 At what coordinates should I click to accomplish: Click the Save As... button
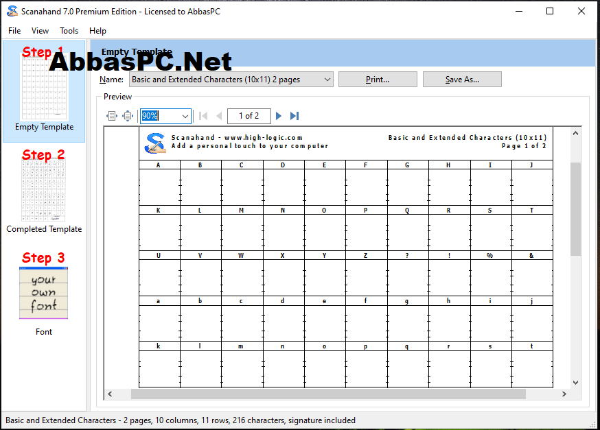462,80
